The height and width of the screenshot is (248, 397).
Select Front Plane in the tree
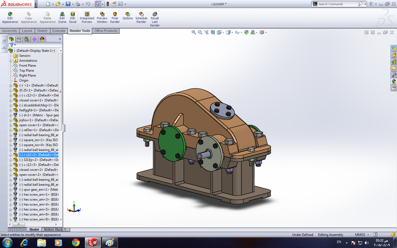(28, 66)
